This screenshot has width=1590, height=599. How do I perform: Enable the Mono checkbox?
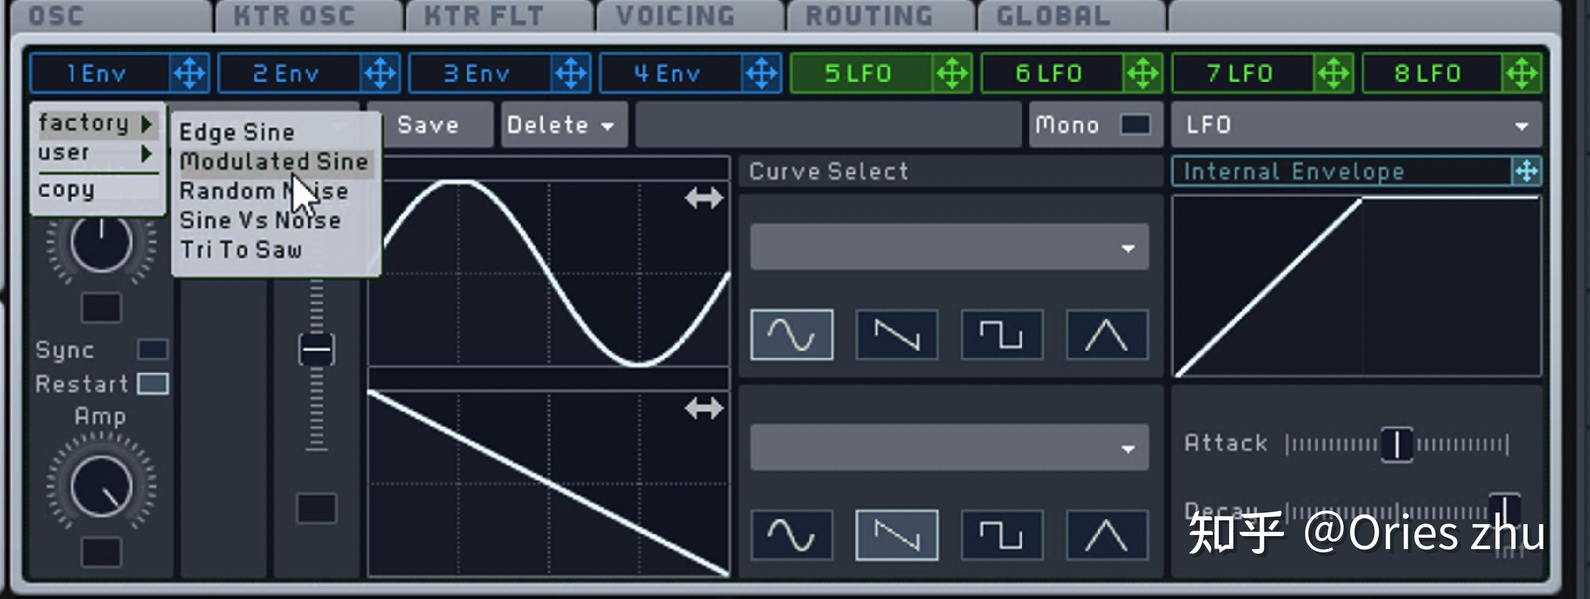[1133, 125]
